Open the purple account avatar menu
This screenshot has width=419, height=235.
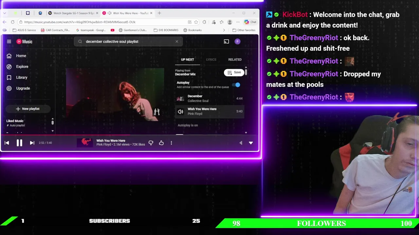click(x=237, y=41)
